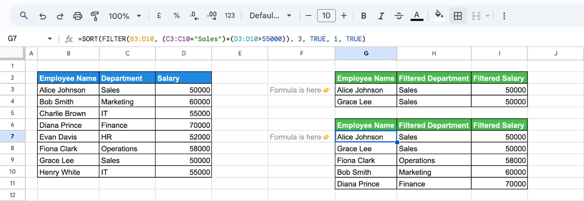The height and width of the screenshot is (201, 584).
Task: Open more number formats 123
Action: click(x=230, y=16)
